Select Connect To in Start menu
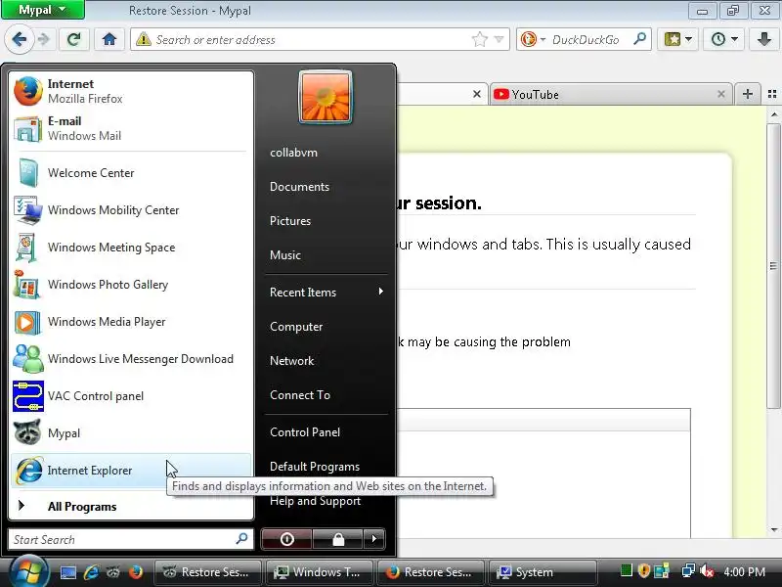Image resolution: width=782 pixels, height=587 pixels. (x=326, y=395)
